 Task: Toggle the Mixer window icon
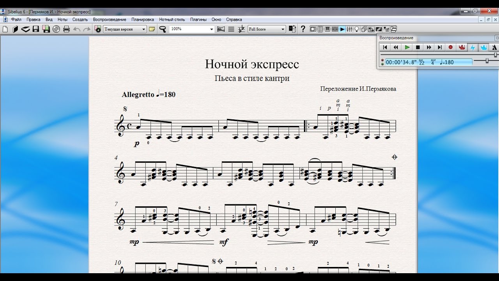point(349,29)
